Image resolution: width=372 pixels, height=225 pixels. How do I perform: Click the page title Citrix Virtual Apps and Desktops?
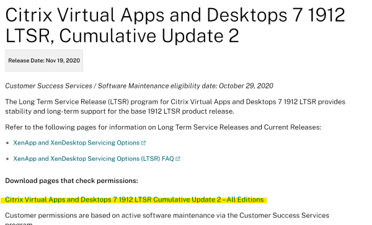click(x=175, y=25)
